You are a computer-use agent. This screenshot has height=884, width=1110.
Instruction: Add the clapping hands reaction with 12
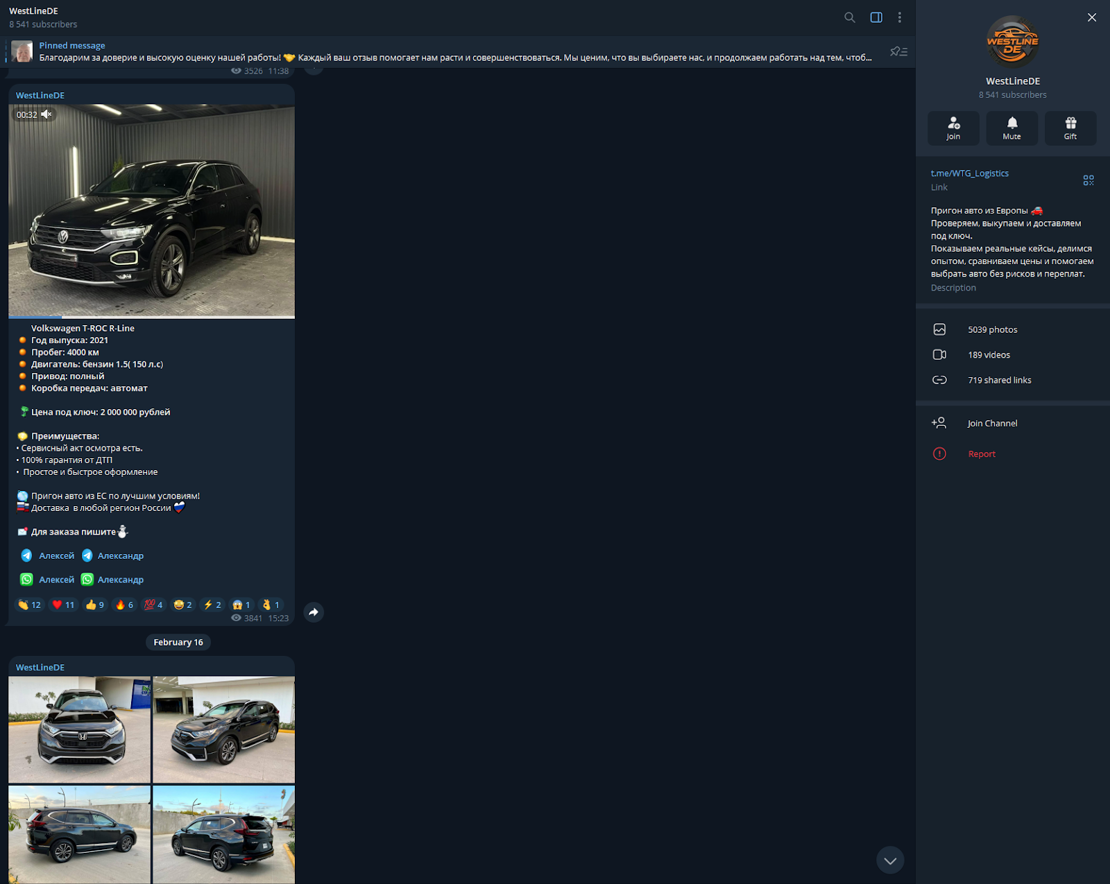[30, 605]
